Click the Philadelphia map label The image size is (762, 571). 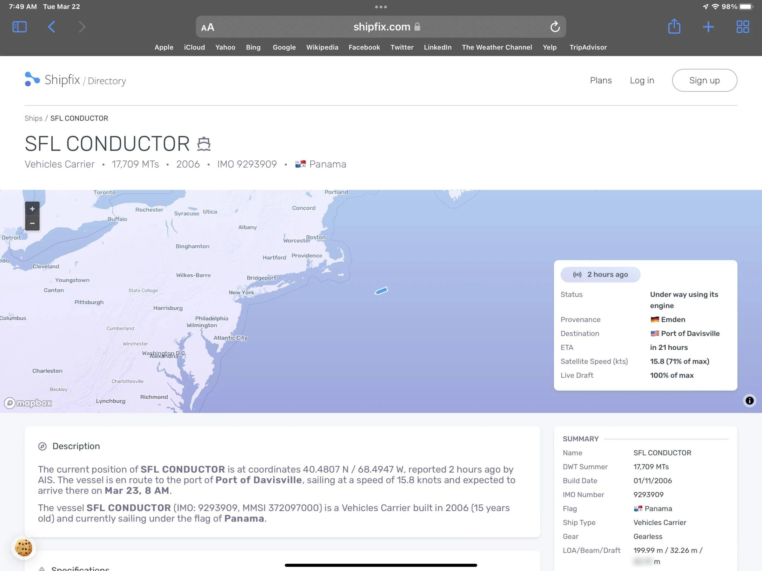coord(211,318)
